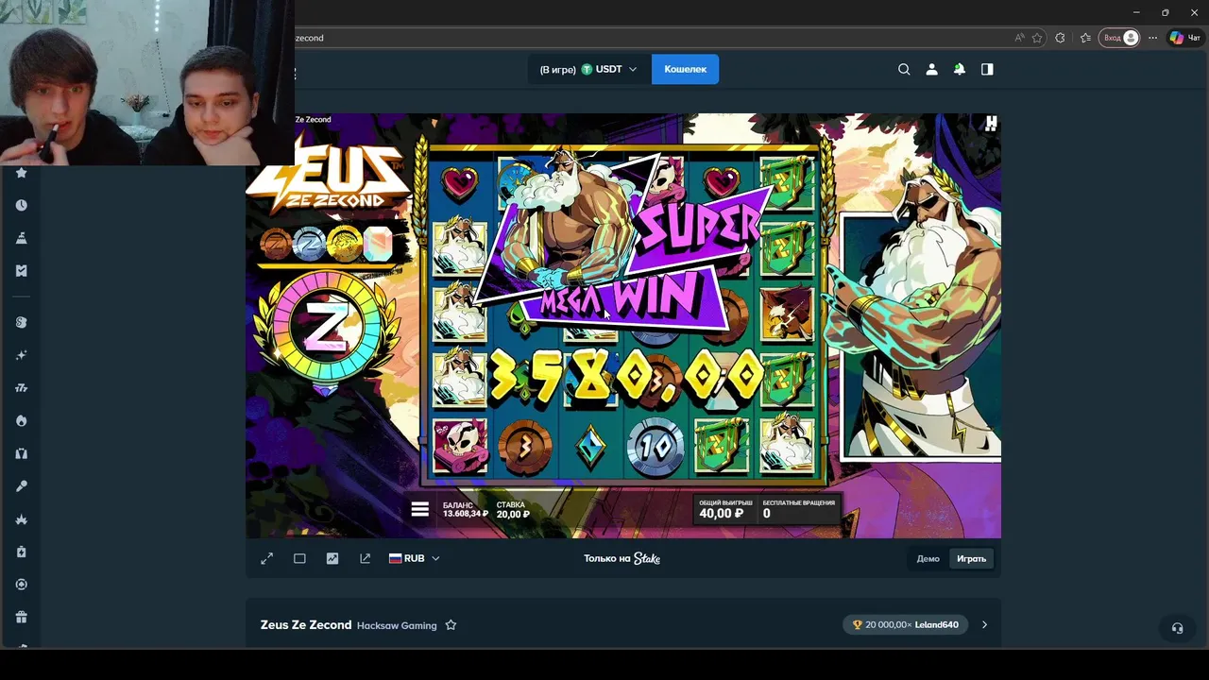Open the My Bets slip icon
The width and height of the screenshot is (1209, 680).
pos(21,270)
